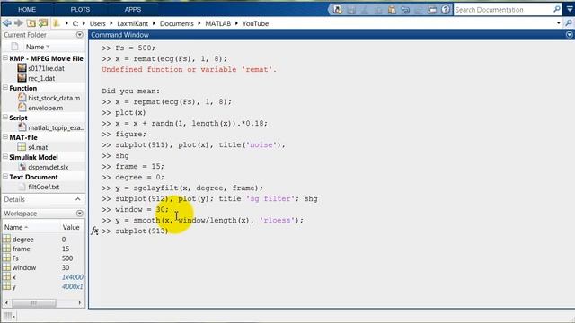Collapse the KMP - MPEG Movie File group
This screenshot has height=323, width=575.
click(x=5, y=57)
